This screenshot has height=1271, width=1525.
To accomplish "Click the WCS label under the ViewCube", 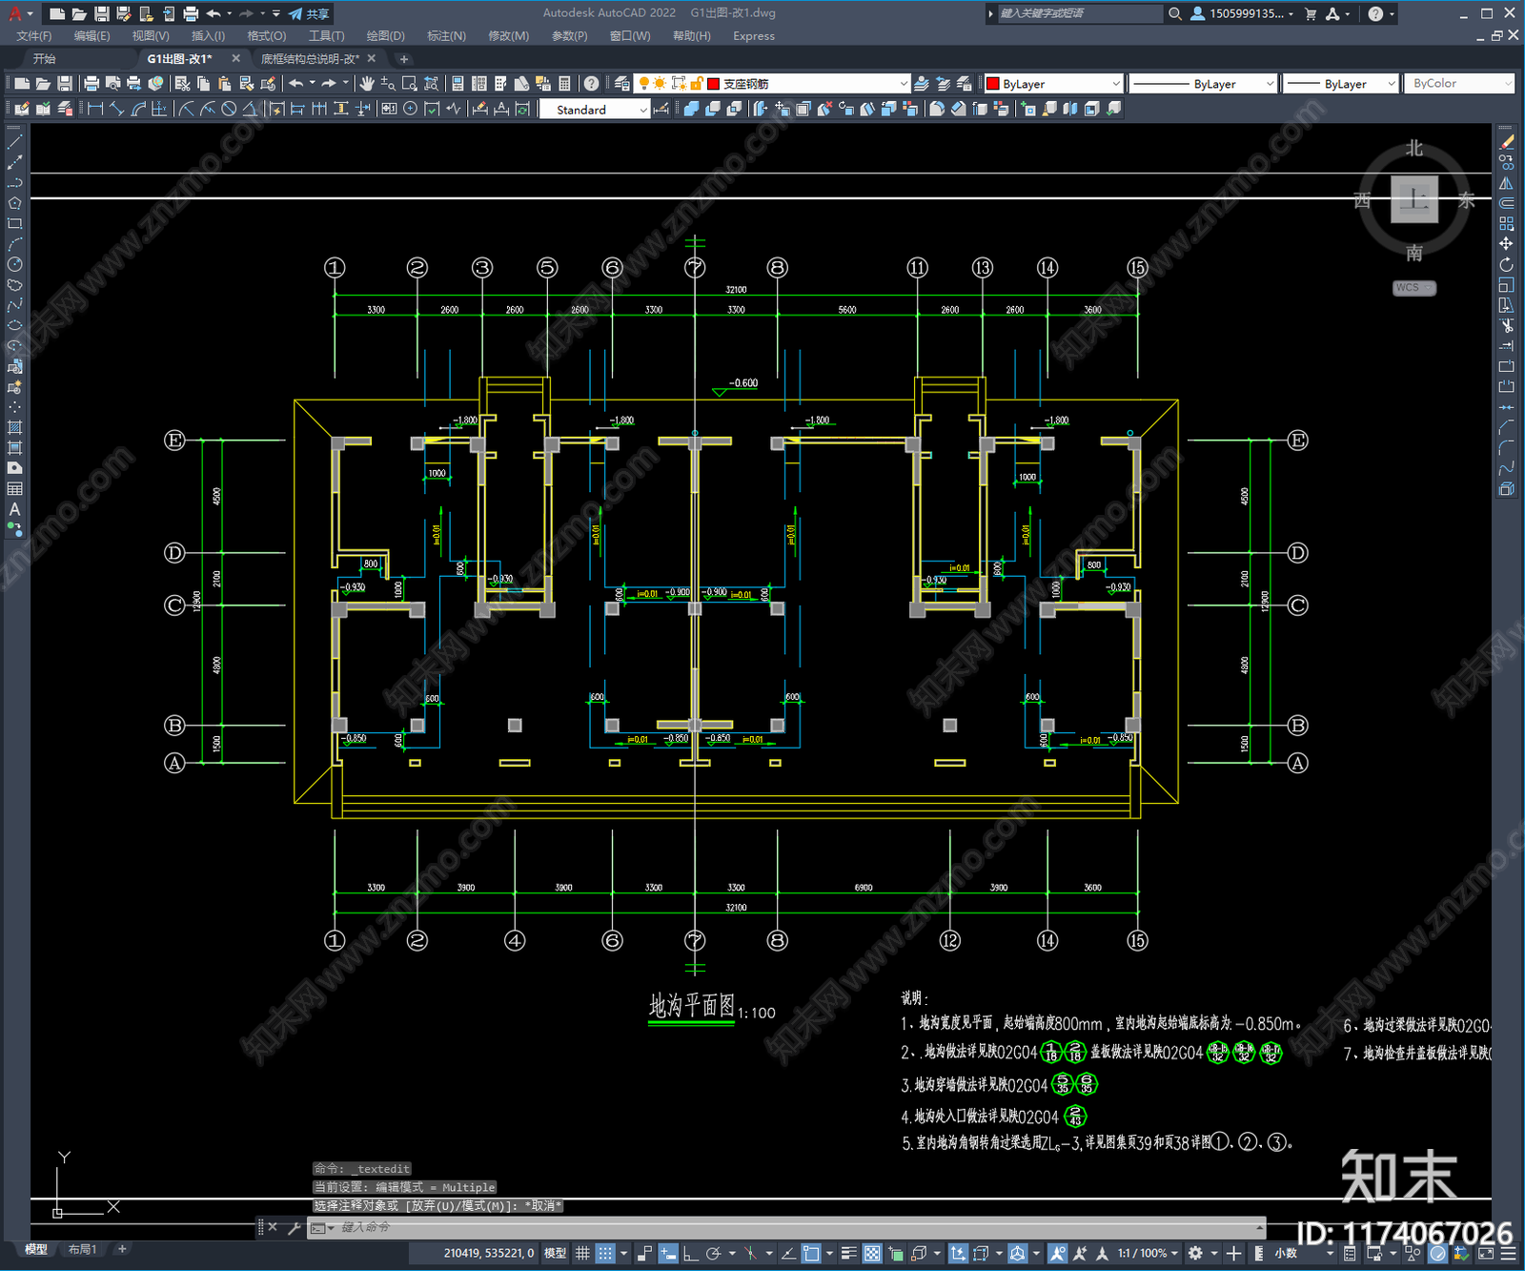I will (1413, 288).
